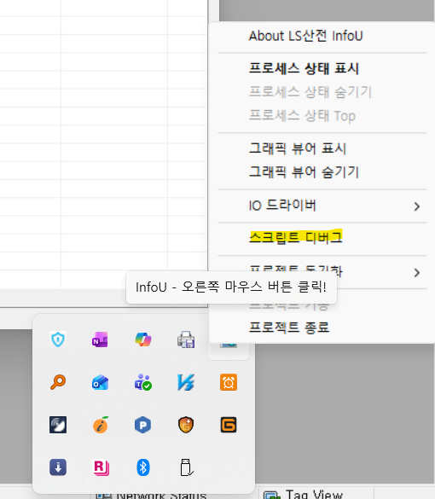Viewport: 435px width, 499px height.
Task: Choose About LS산전 InfoU menu entry
Action: click(x=322, y=36)
